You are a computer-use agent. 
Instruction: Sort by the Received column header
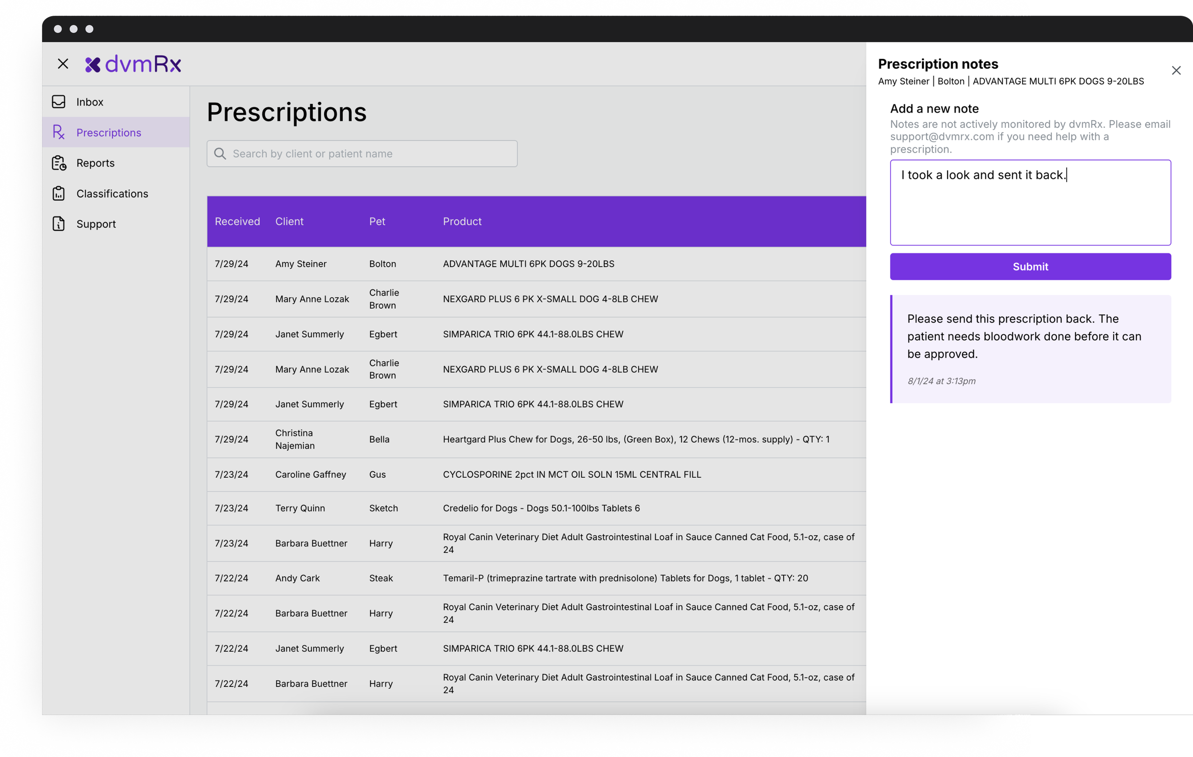click(x=237, y=221)
